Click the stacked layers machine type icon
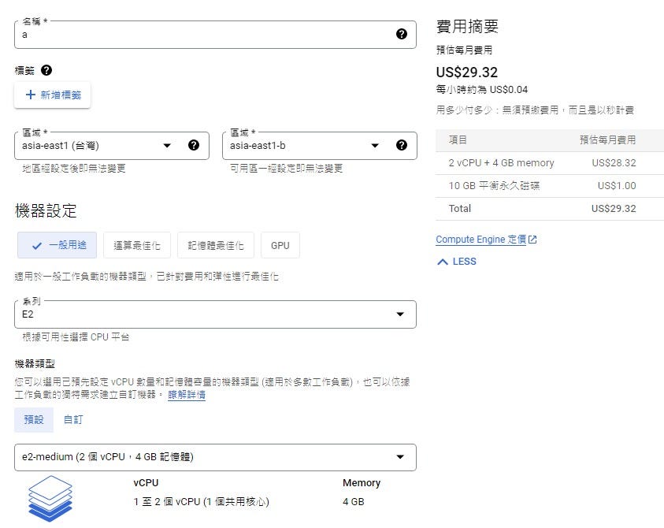 click(50, 498)
